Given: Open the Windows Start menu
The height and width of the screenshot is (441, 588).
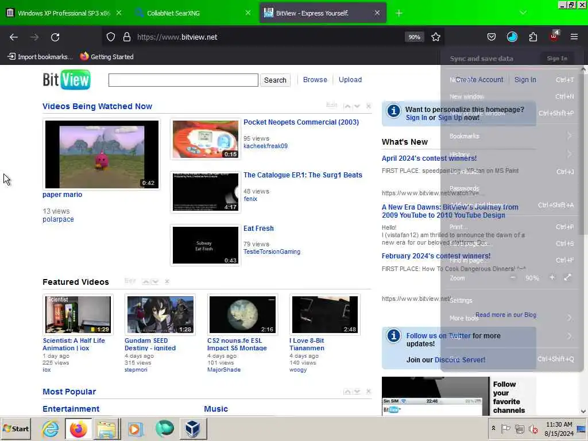Looking at the screenshot, I should [x=16, y=428].
